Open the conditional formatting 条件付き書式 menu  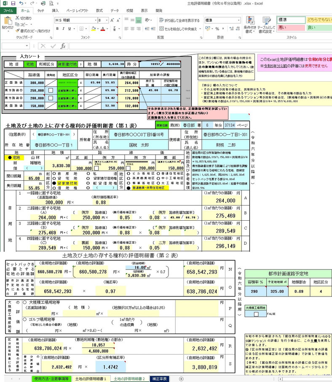click(x=250, y=25)
